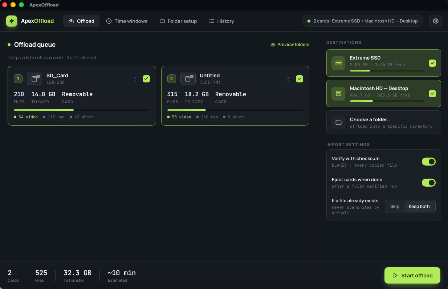The height and width of the screenshot is (289, 448).
Task: Click Start offload button
Action: click(x=412, y=276)
